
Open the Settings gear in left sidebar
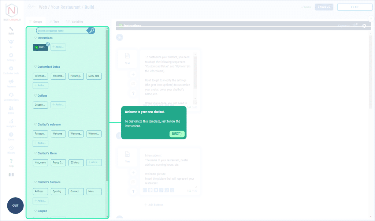(x=11, y=56)
